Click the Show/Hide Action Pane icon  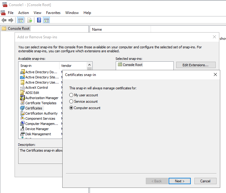pos(46,20)
